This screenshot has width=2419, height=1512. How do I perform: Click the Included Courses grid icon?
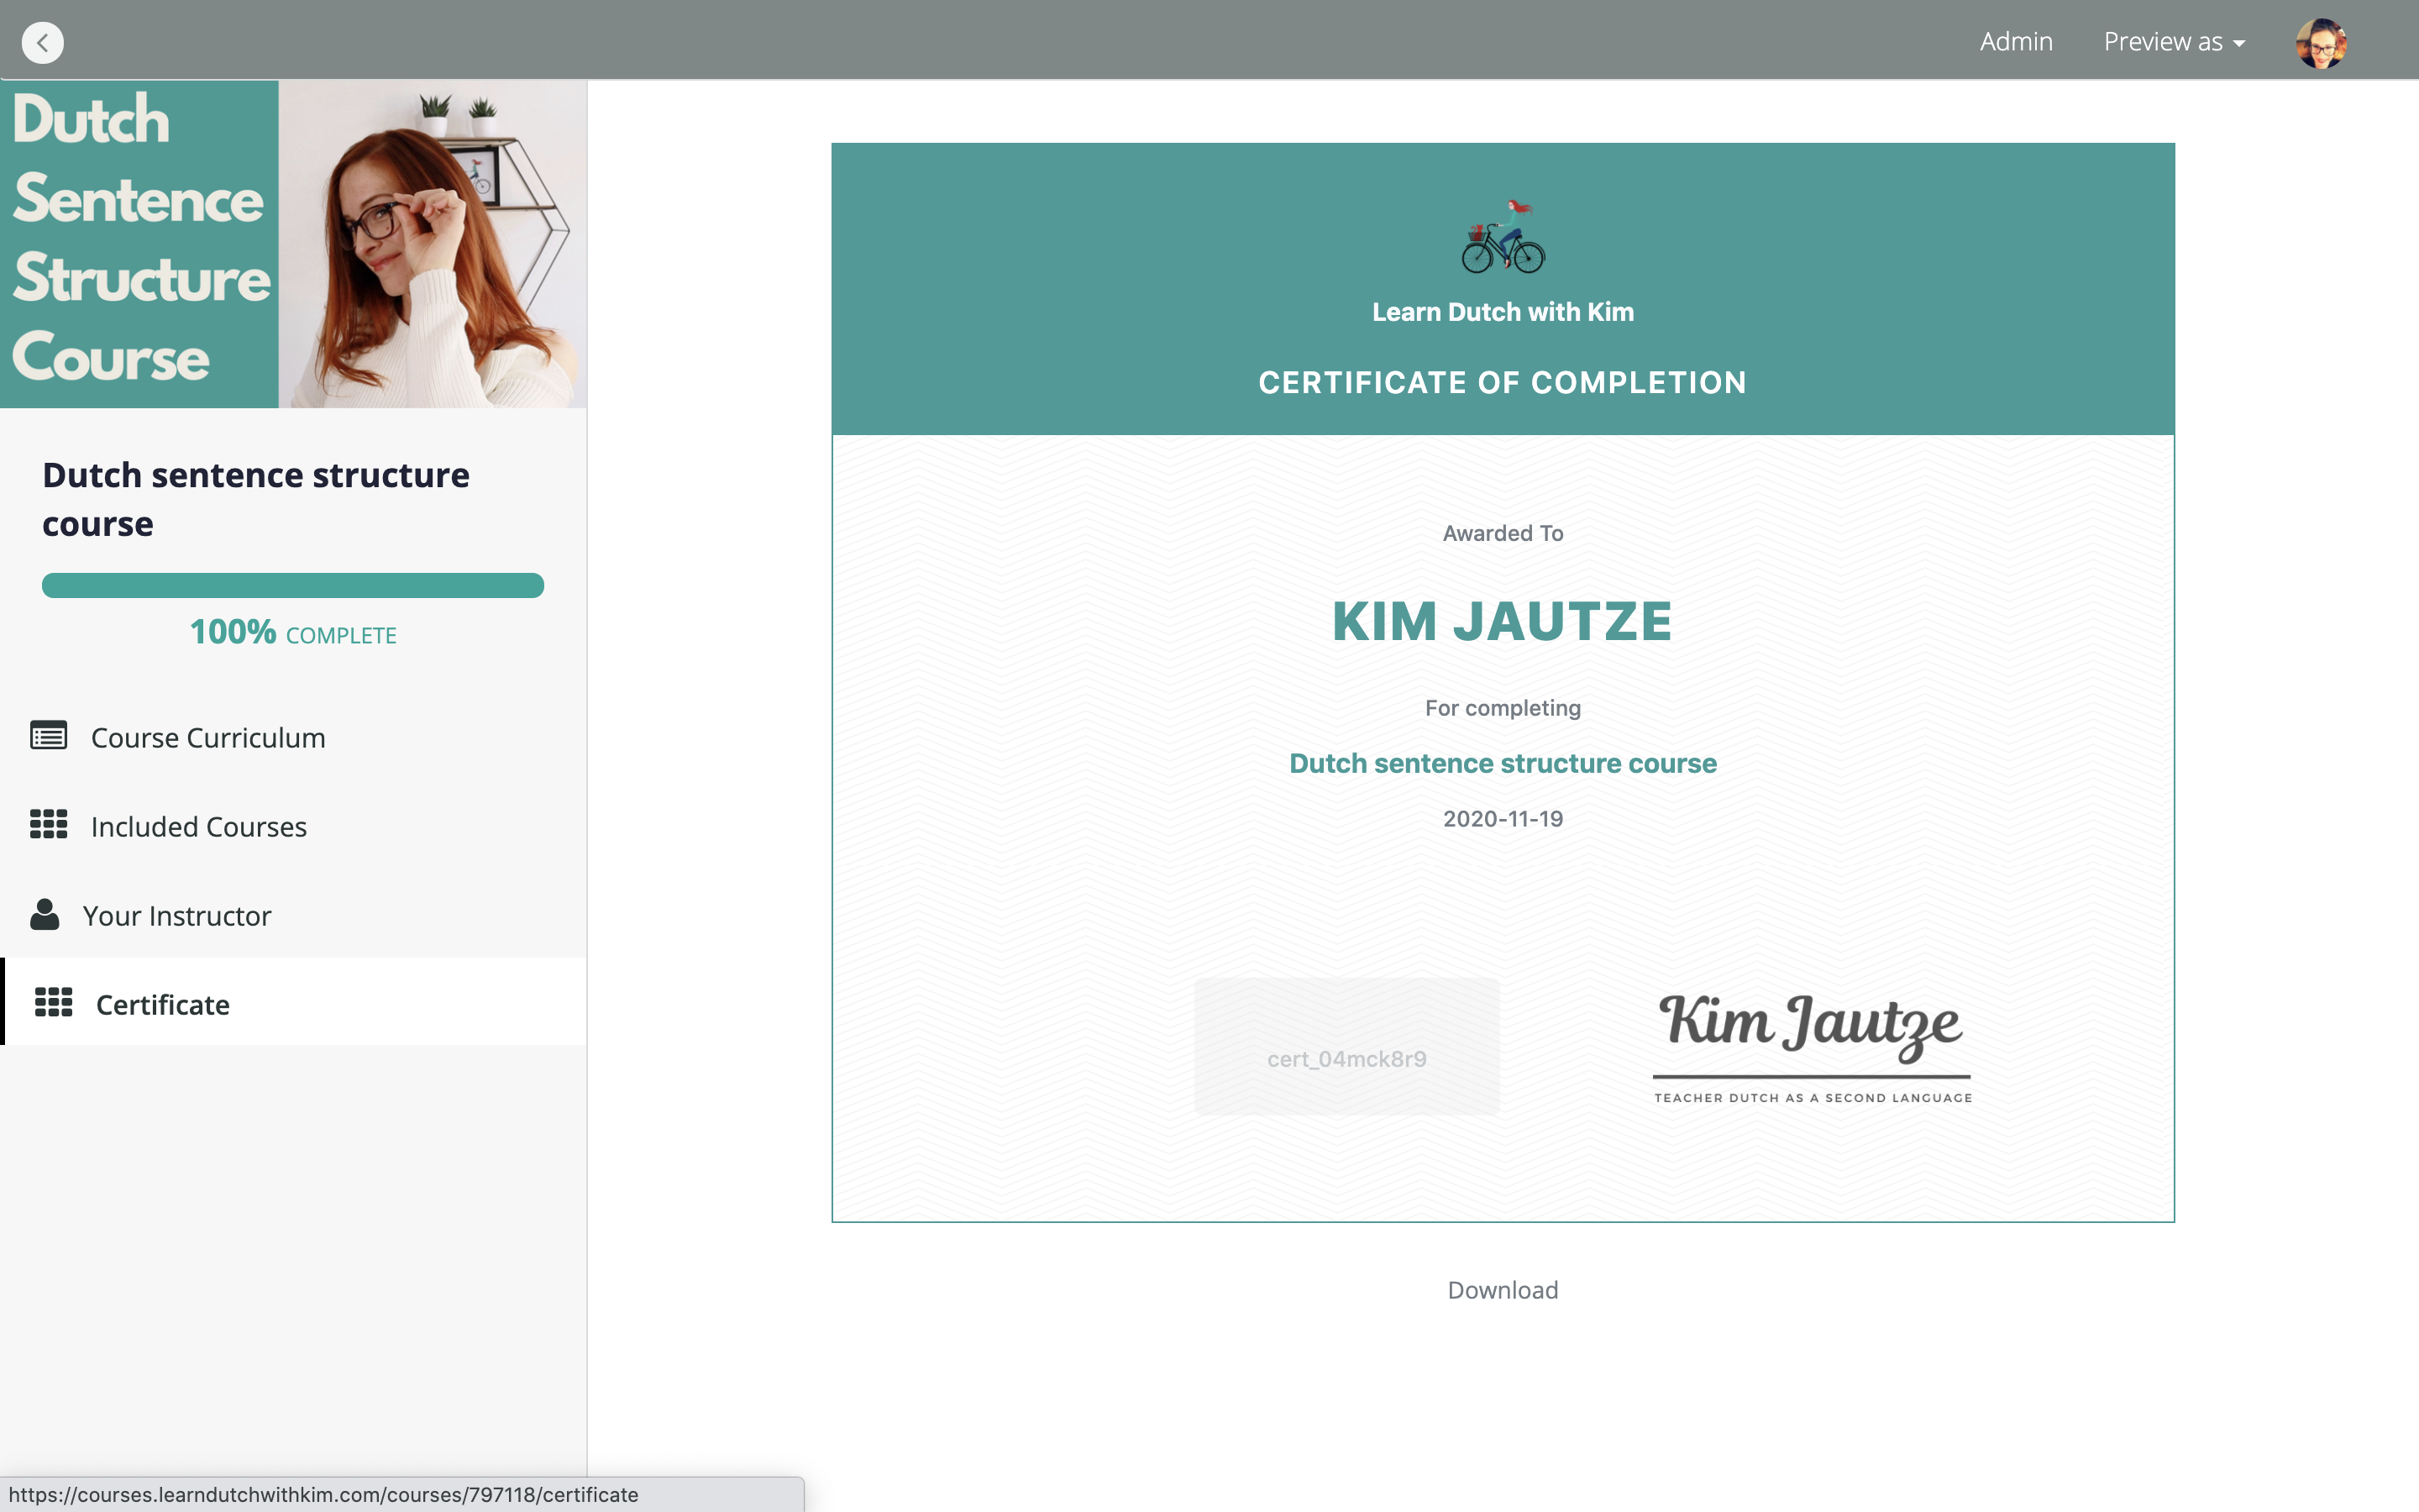pyautogui.click(x=48, y=825)
